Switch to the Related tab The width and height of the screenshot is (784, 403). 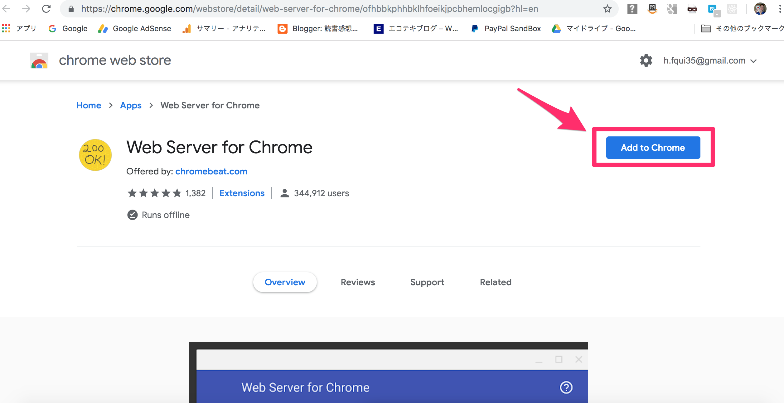coord(496,282)
